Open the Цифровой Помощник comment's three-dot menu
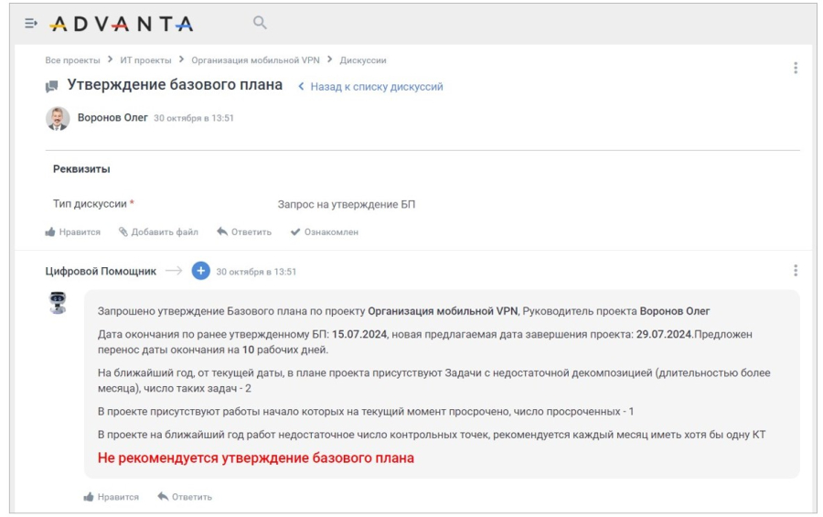This screenshot has width=823, height=517. click(x=796, y=271)
